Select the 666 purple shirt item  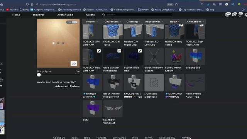[93, 108]
